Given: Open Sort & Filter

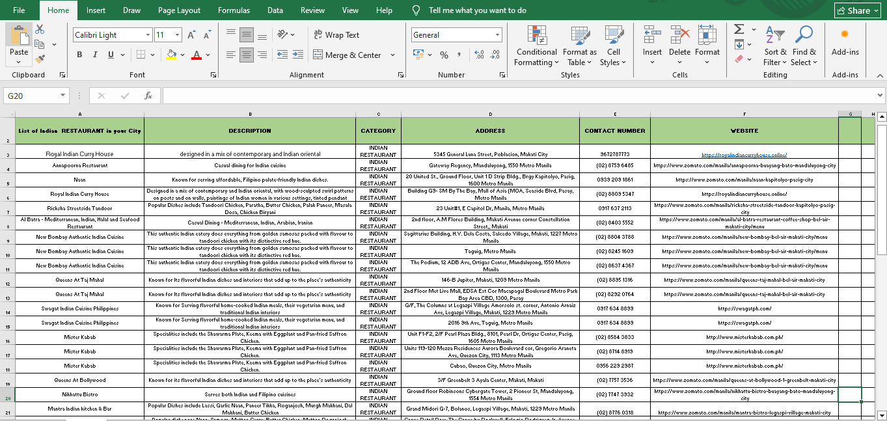Looking at the screenshot, I should point(775,46).
